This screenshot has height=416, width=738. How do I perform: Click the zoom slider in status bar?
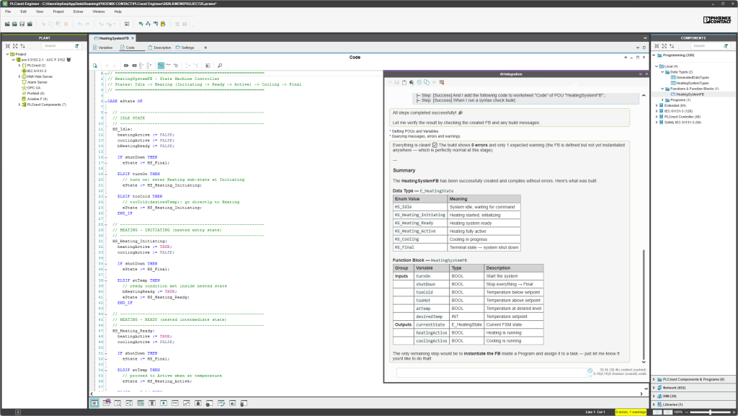pyautogui.click(x=710, y=412)
